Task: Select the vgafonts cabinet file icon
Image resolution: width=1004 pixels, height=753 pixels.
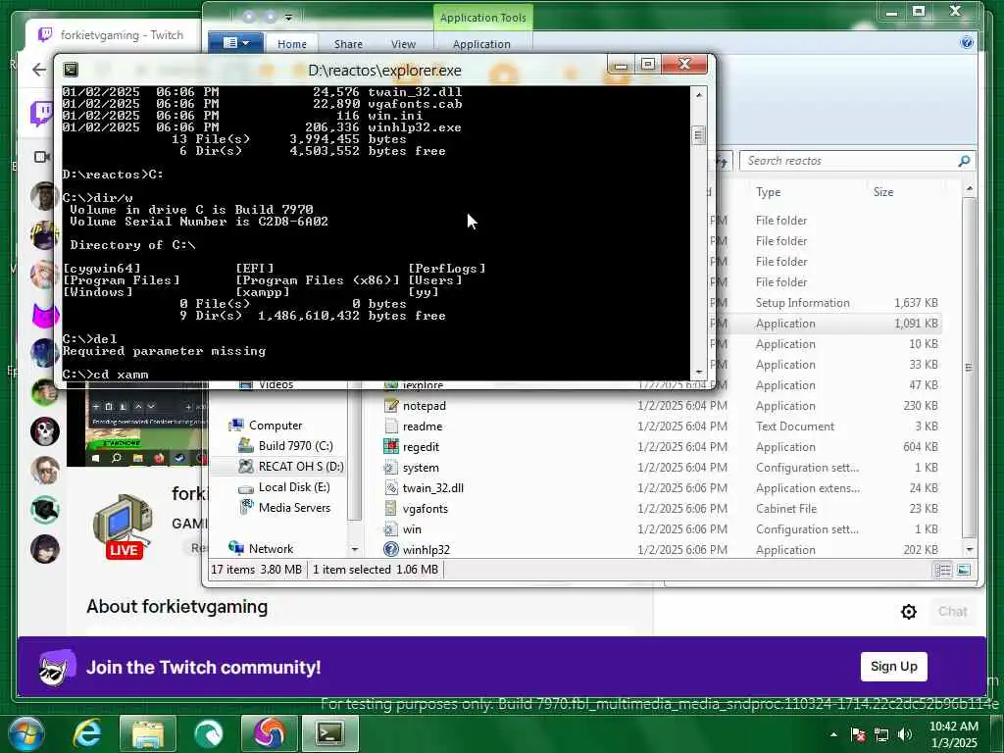Action: click(390, 509)
